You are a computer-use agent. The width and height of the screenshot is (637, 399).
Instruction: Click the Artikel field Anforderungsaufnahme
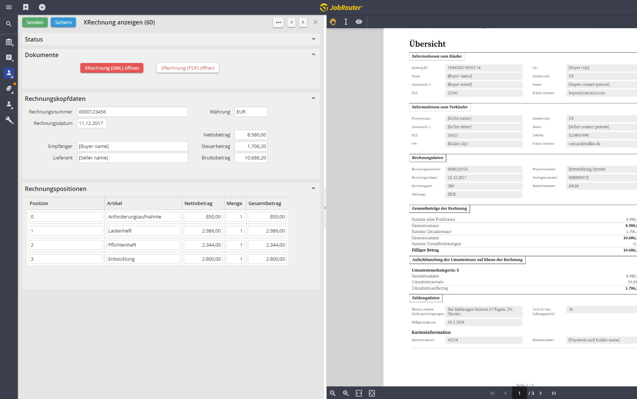tap(143, 217)
